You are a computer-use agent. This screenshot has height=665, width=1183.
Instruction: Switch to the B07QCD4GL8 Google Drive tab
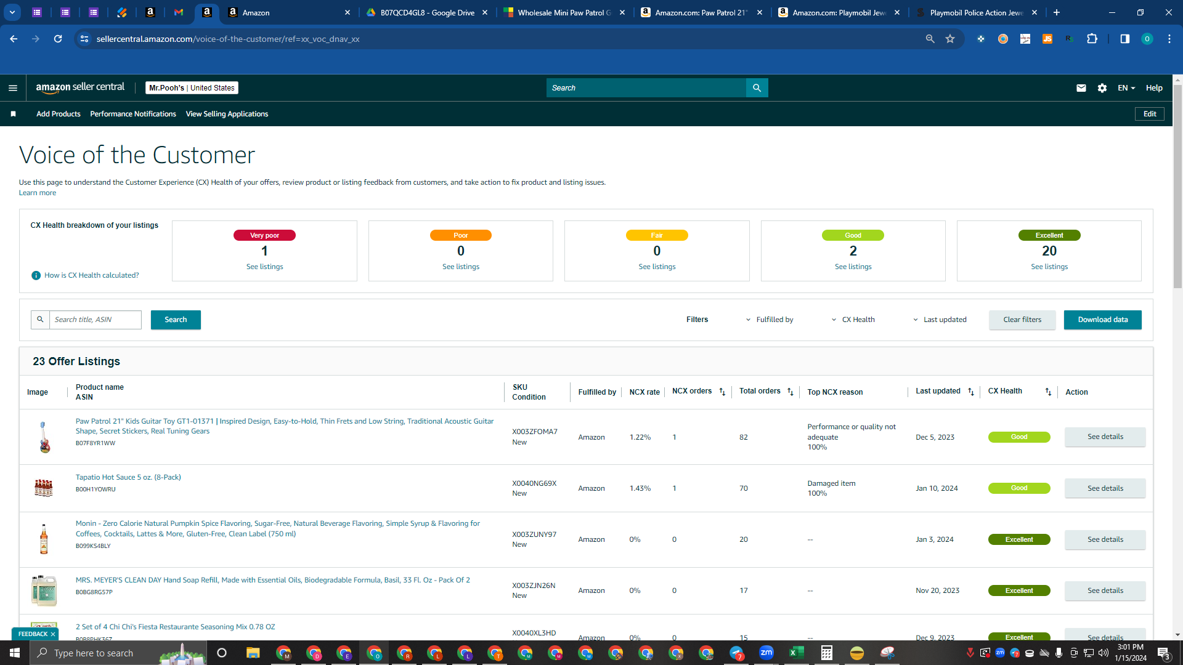427,12
